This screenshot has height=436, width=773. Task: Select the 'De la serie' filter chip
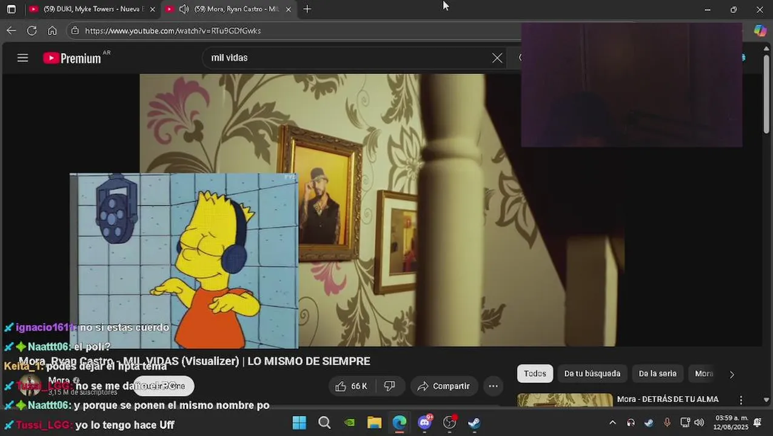click(657, 374)
